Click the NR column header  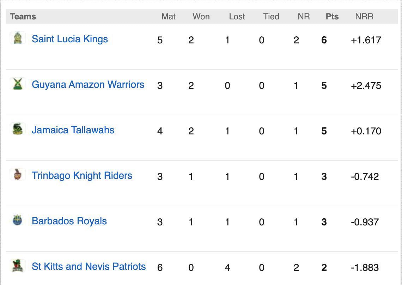304,17
